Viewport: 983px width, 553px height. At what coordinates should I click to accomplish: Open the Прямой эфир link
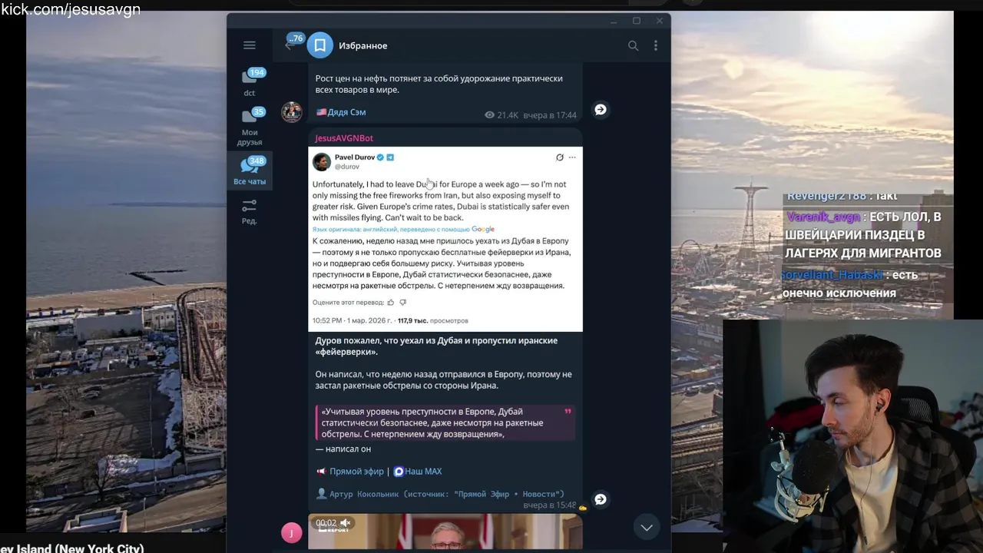click(x=356, y=472)
